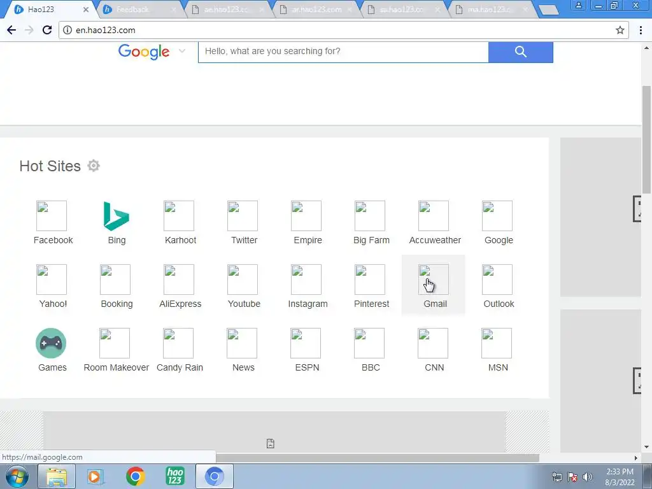Open the Empire game icon
Image resolution: width=652 pixels, height=489 pixels.
(x=306, y=216)
